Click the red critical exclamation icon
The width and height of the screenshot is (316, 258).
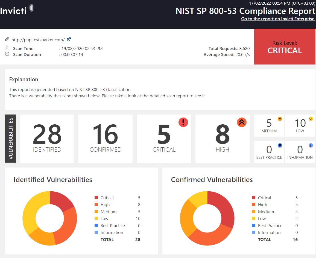point(183,122)
